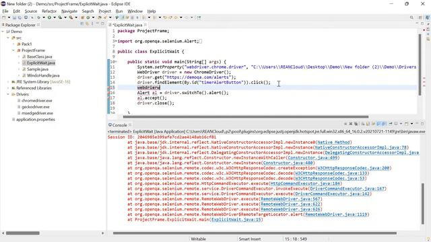Open the Open Console dropdown arrow
The height and width of the screenshot is (242, 431).
[x=411, y=124]
